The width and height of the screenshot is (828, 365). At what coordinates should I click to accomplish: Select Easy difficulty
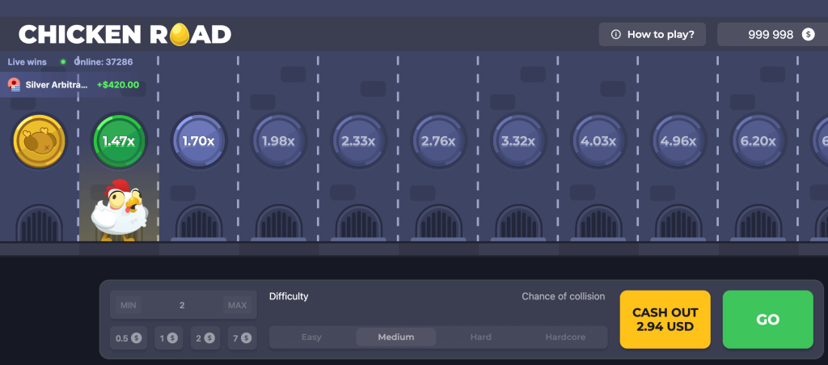pos(311,337)
